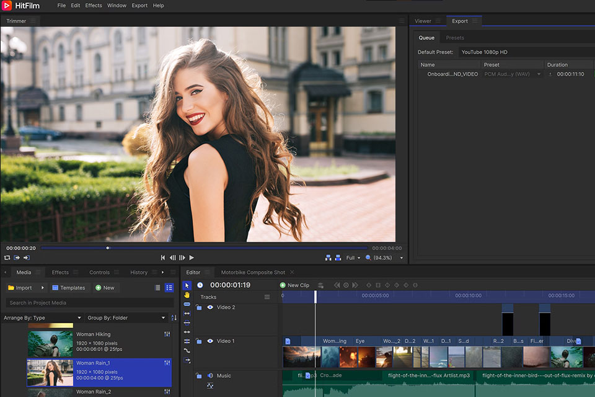Open Tracks options hamburger menu
The height and width of the screenshot is (397, 595).
click(x=267, y=297)
